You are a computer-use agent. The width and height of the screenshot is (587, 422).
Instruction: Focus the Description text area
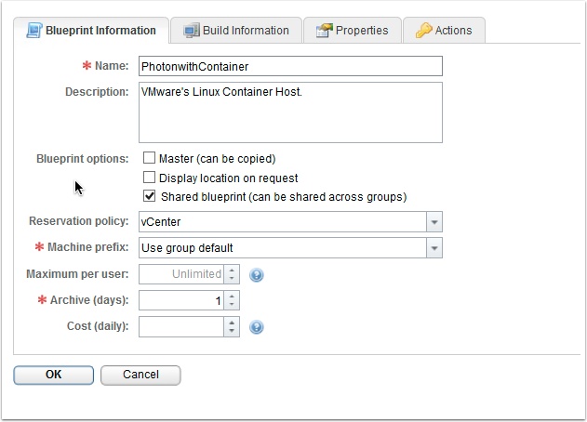pyautogui.click(x=289, y=113)
